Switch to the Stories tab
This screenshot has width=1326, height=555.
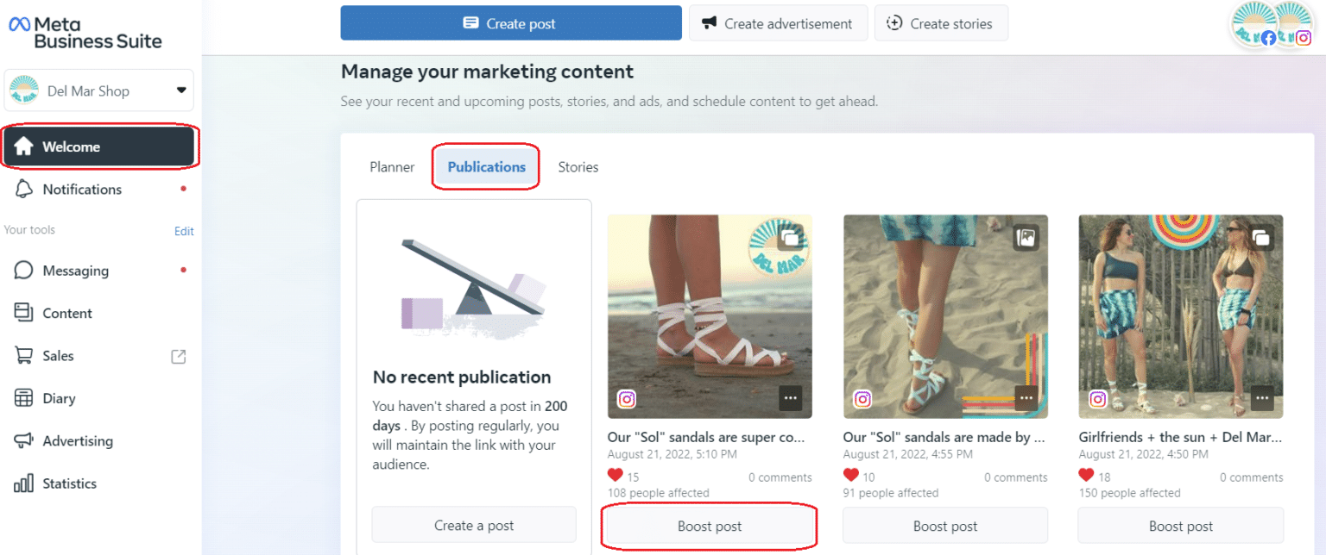click(x=578, y=166)
